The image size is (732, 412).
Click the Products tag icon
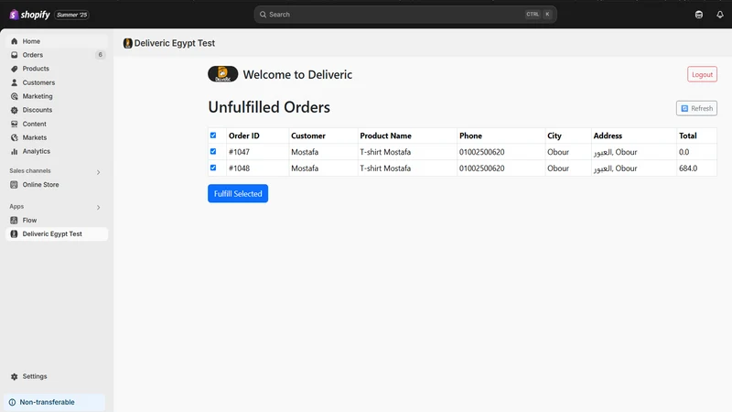coord(14,69)
